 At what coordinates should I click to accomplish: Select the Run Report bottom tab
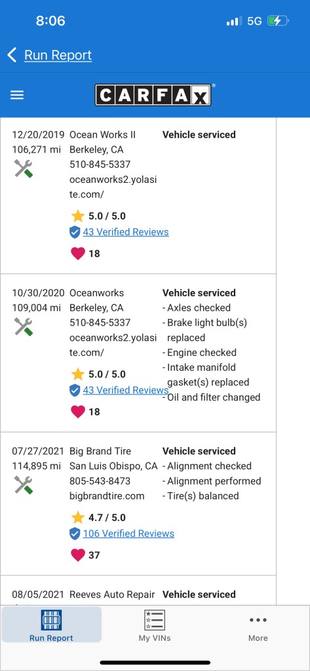coord(51,625)
